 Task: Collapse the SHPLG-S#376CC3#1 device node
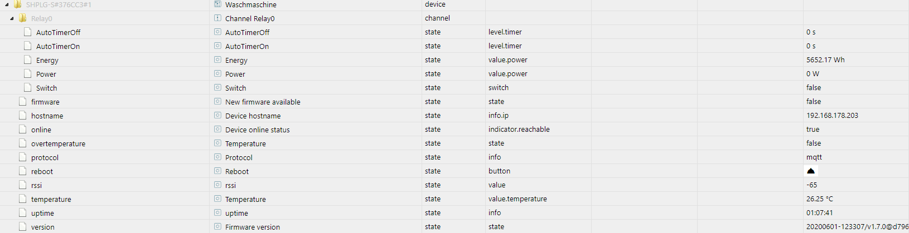pos(7,4)
